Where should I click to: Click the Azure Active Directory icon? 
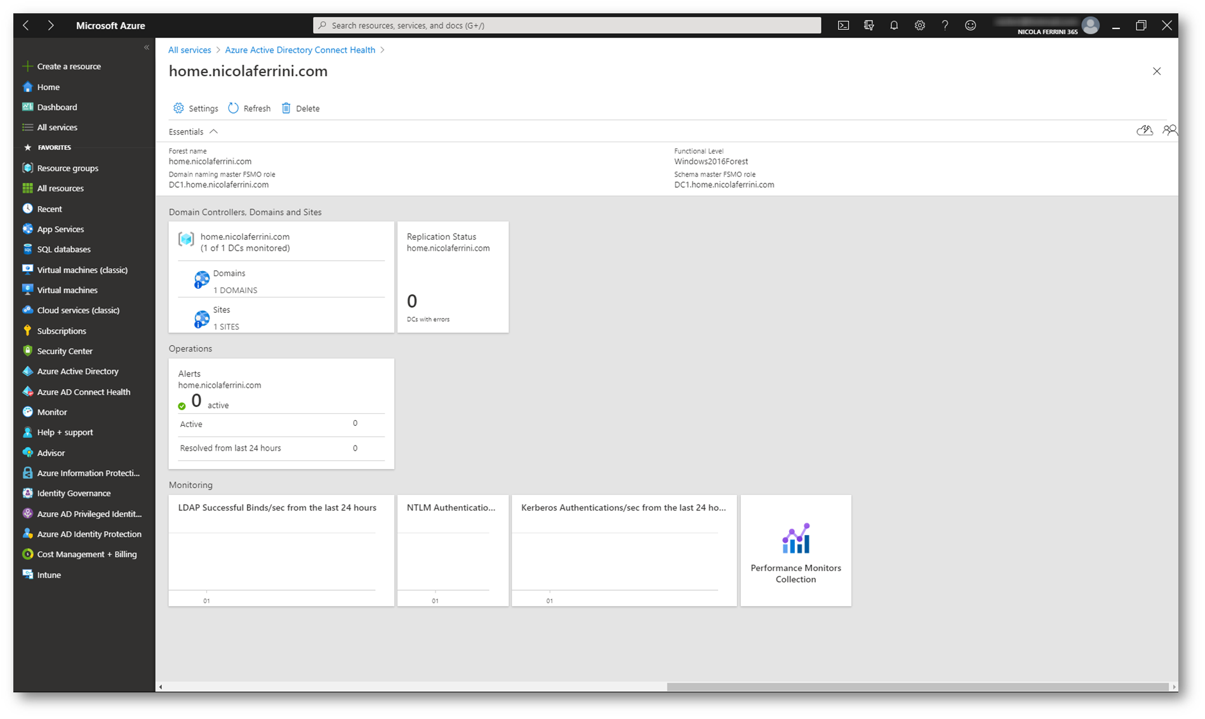27,371
